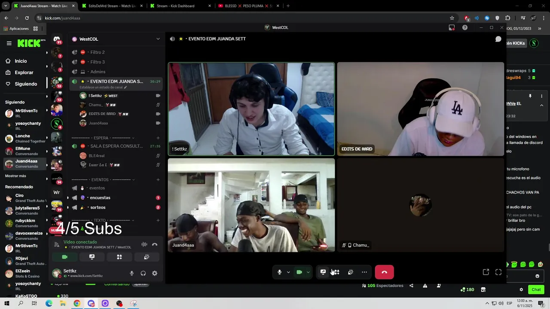Focus the Settkz video tile
Viewport: 550px width, 309px height.
pyautogui.click(x=251, y=109)
